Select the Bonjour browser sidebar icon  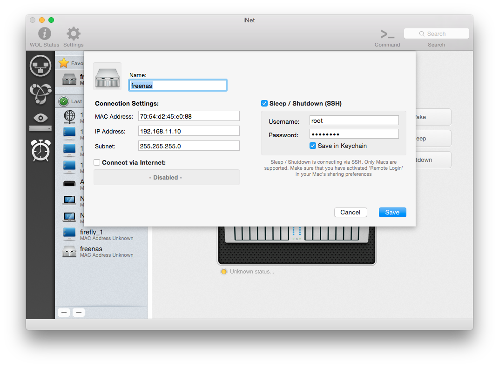(x=40, y=93)
